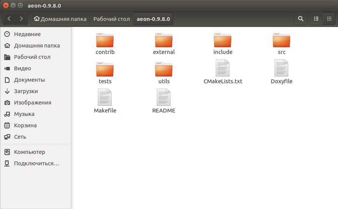This screenshot has width=338, height=209.
Task: Open Компьютер in the sidebar
Action: tap(36, 152)
